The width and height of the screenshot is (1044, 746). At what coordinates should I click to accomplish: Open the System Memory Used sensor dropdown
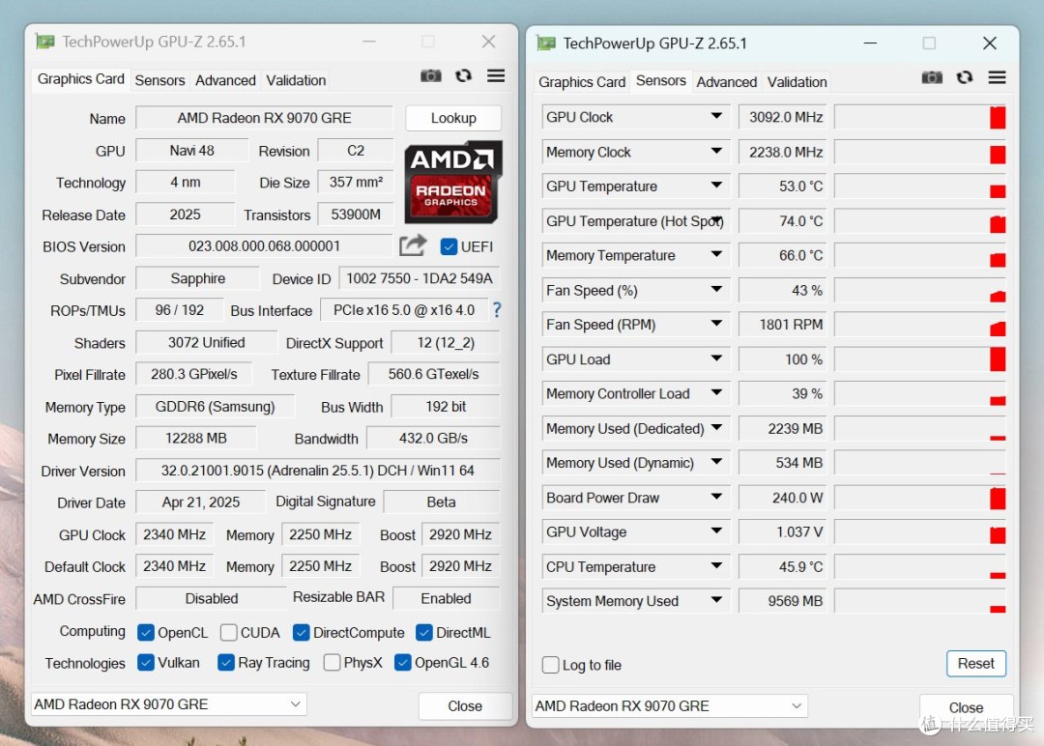pos(716,600)
